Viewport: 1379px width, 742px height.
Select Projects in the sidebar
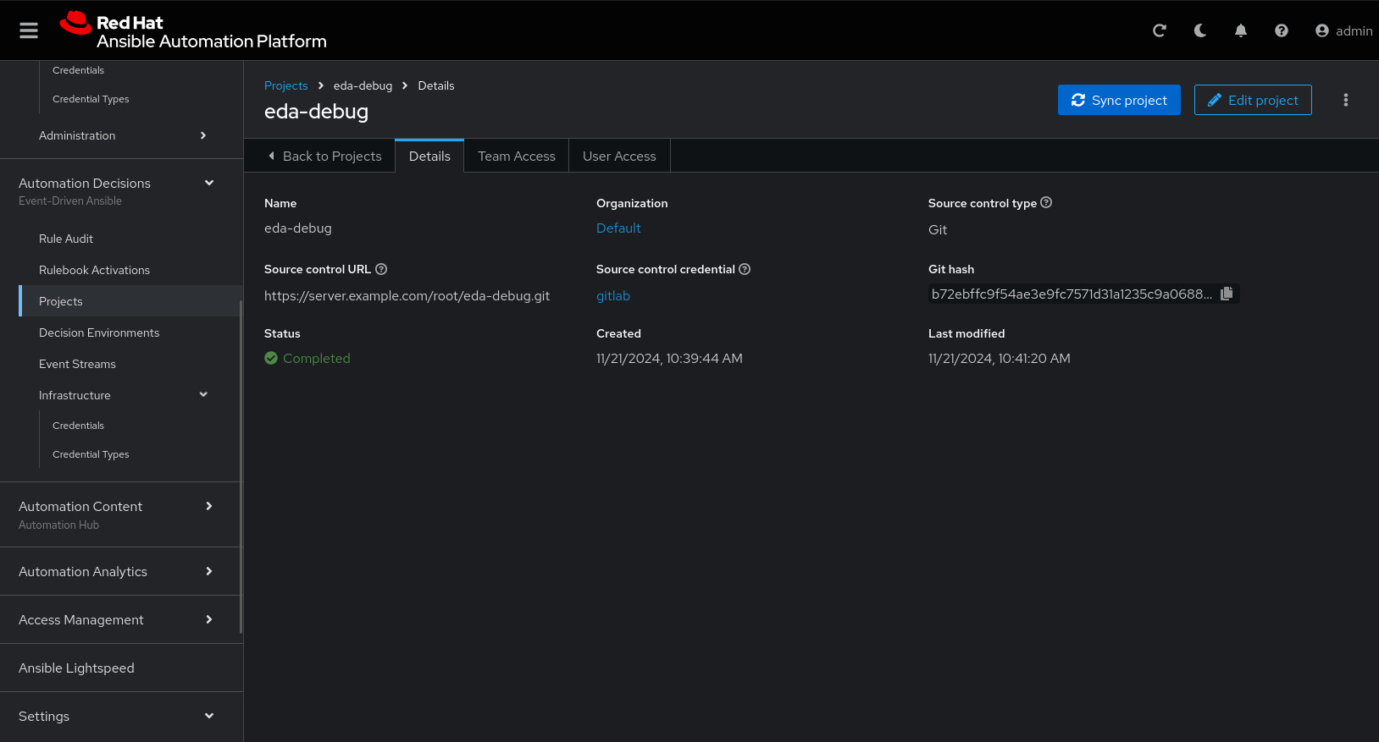click(x=130, y=301)
